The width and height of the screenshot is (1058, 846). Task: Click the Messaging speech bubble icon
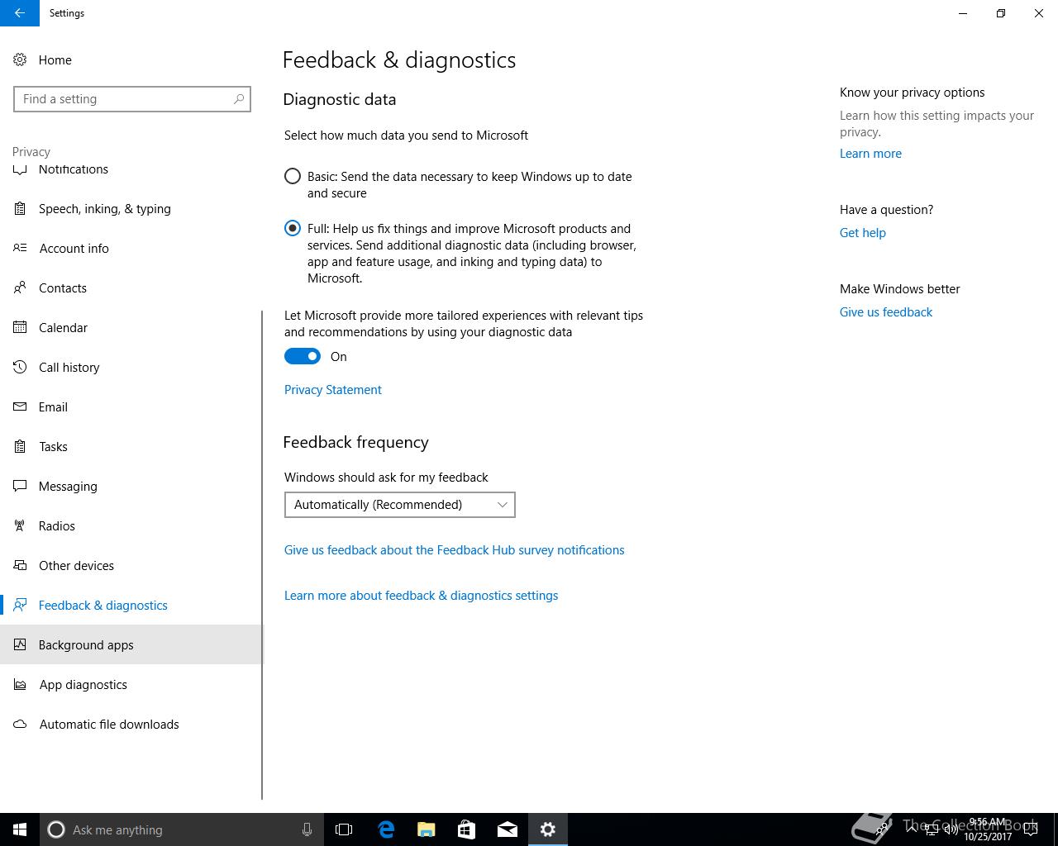(x=20, y=487)
